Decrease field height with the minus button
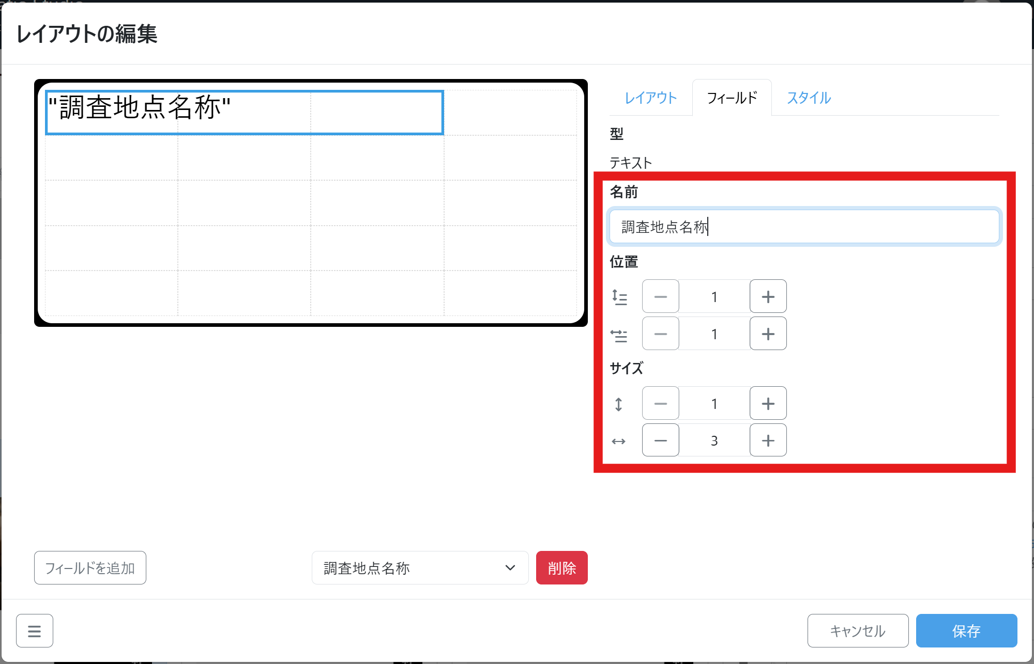Viewport: 1034px width, 664px height. [x=660, y=403]
